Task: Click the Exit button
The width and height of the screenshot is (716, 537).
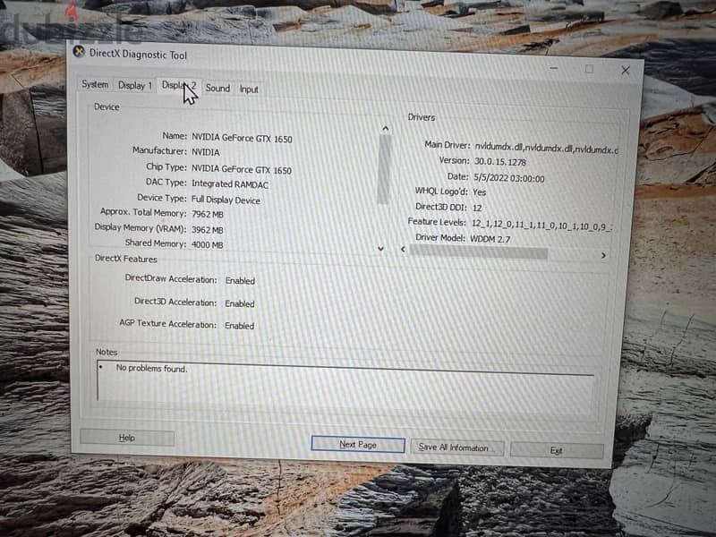Action: click(x=557, y=450)
